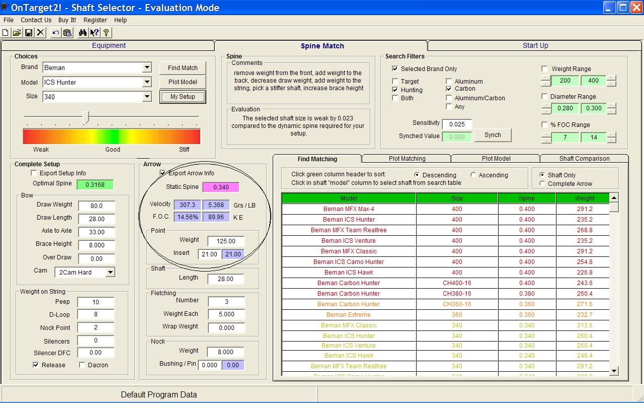The image size is (644, 403).
Task: Open the Brand dropdown showing Beman
Action: (x=146, y=68)
